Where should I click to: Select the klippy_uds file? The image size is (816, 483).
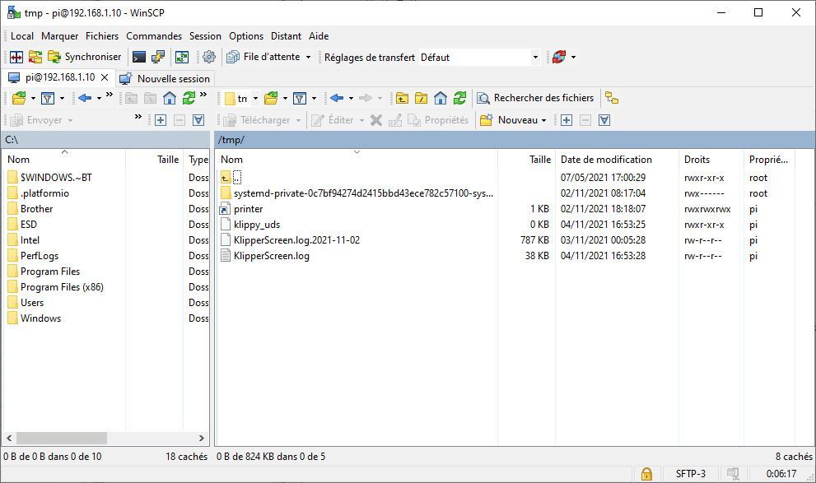coord(257,225)
